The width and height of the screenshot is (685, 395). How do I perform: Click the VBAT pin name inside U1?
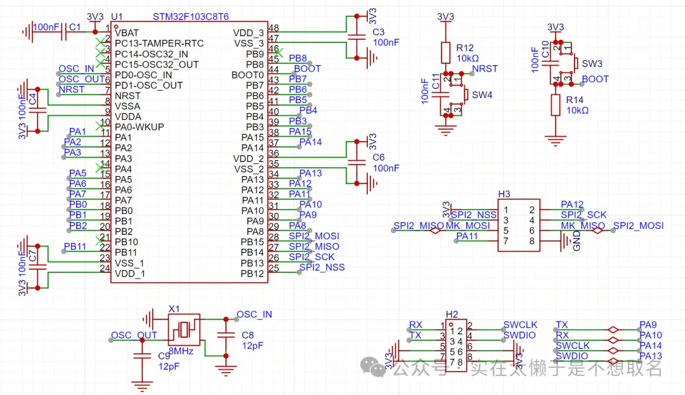[x=127, y=33]
